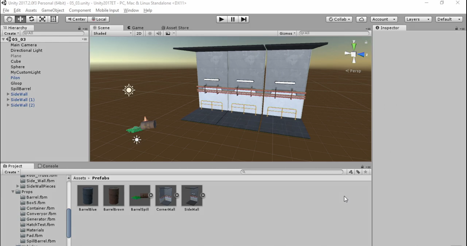Viewport: 467px width, 246px height.
Task: Expand the SideWall (2) hierarchy item
Action: (x=8, y=105)
